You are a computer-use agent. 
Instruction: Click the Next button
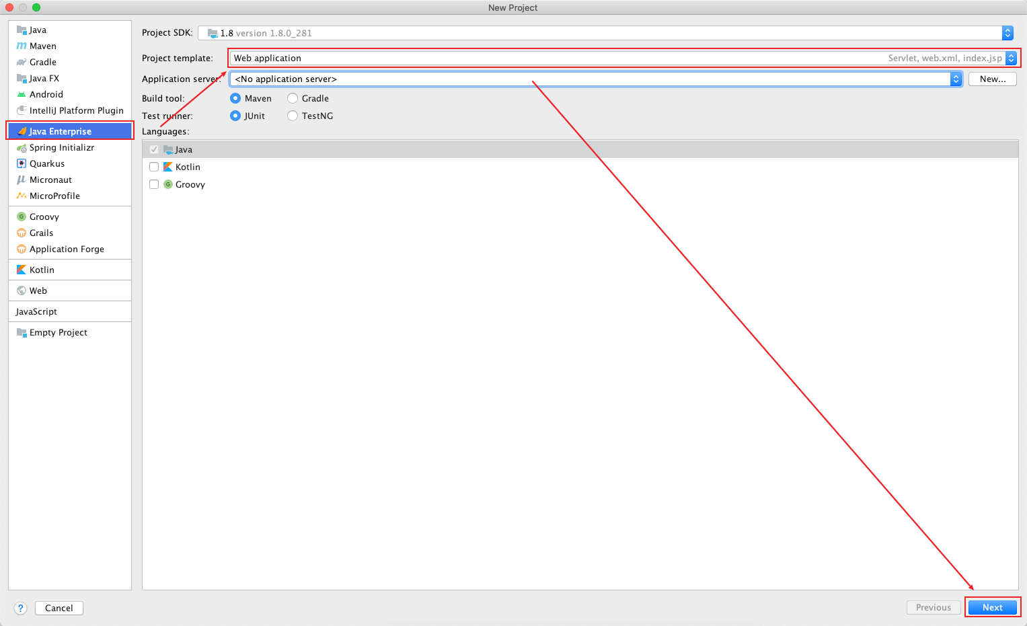click(993, 607)
